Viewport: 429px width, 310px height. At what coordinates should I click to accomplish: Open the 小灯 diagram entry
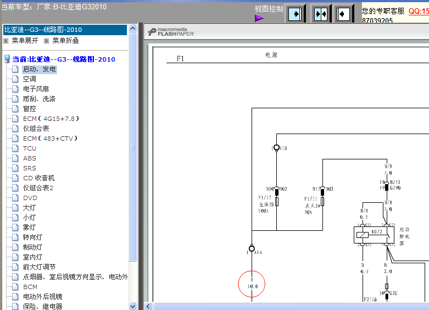pyautogui.click(x=29, y=218)
